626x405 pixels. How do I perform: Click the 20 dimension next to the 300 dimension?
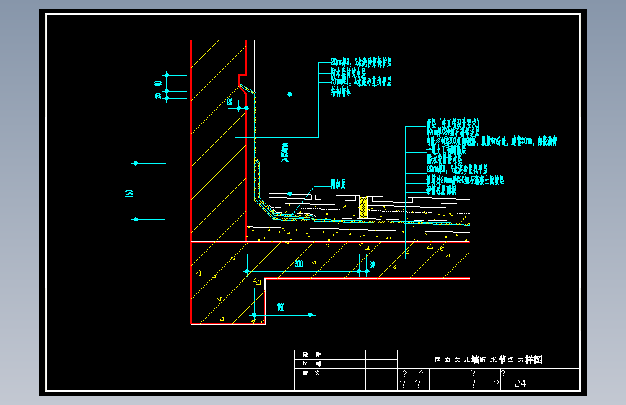(x=372, y=264)
